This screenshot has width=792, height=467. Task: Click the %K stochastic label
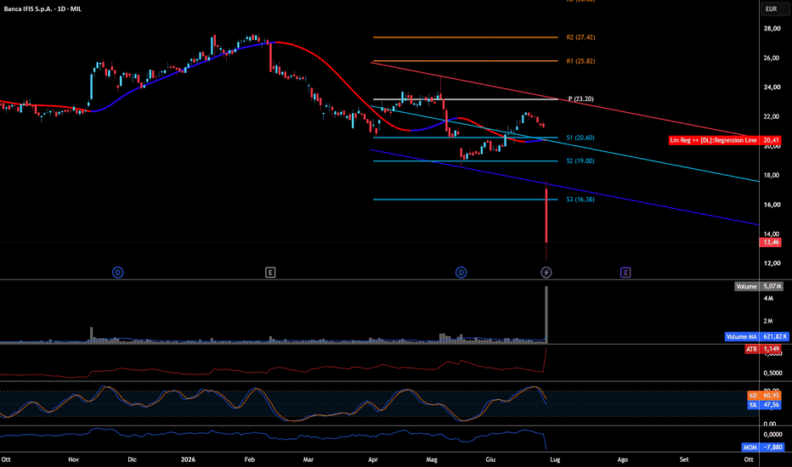753,405
